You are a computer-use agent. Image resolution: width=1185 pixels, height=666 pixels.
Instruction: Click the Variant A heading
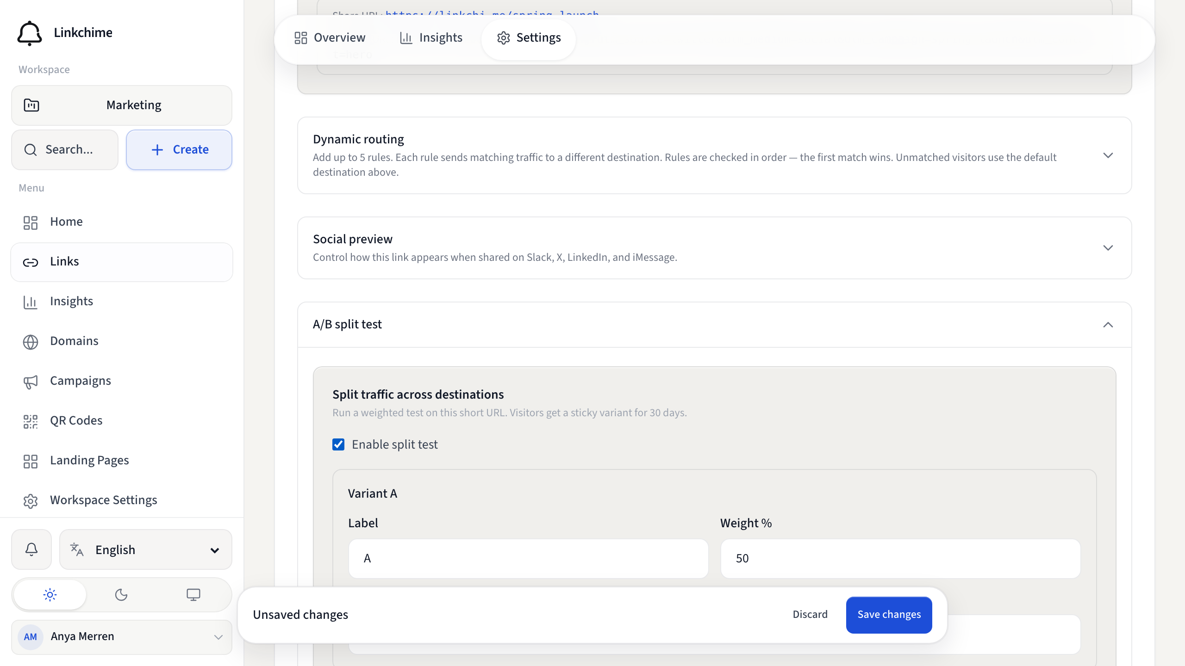373,493
